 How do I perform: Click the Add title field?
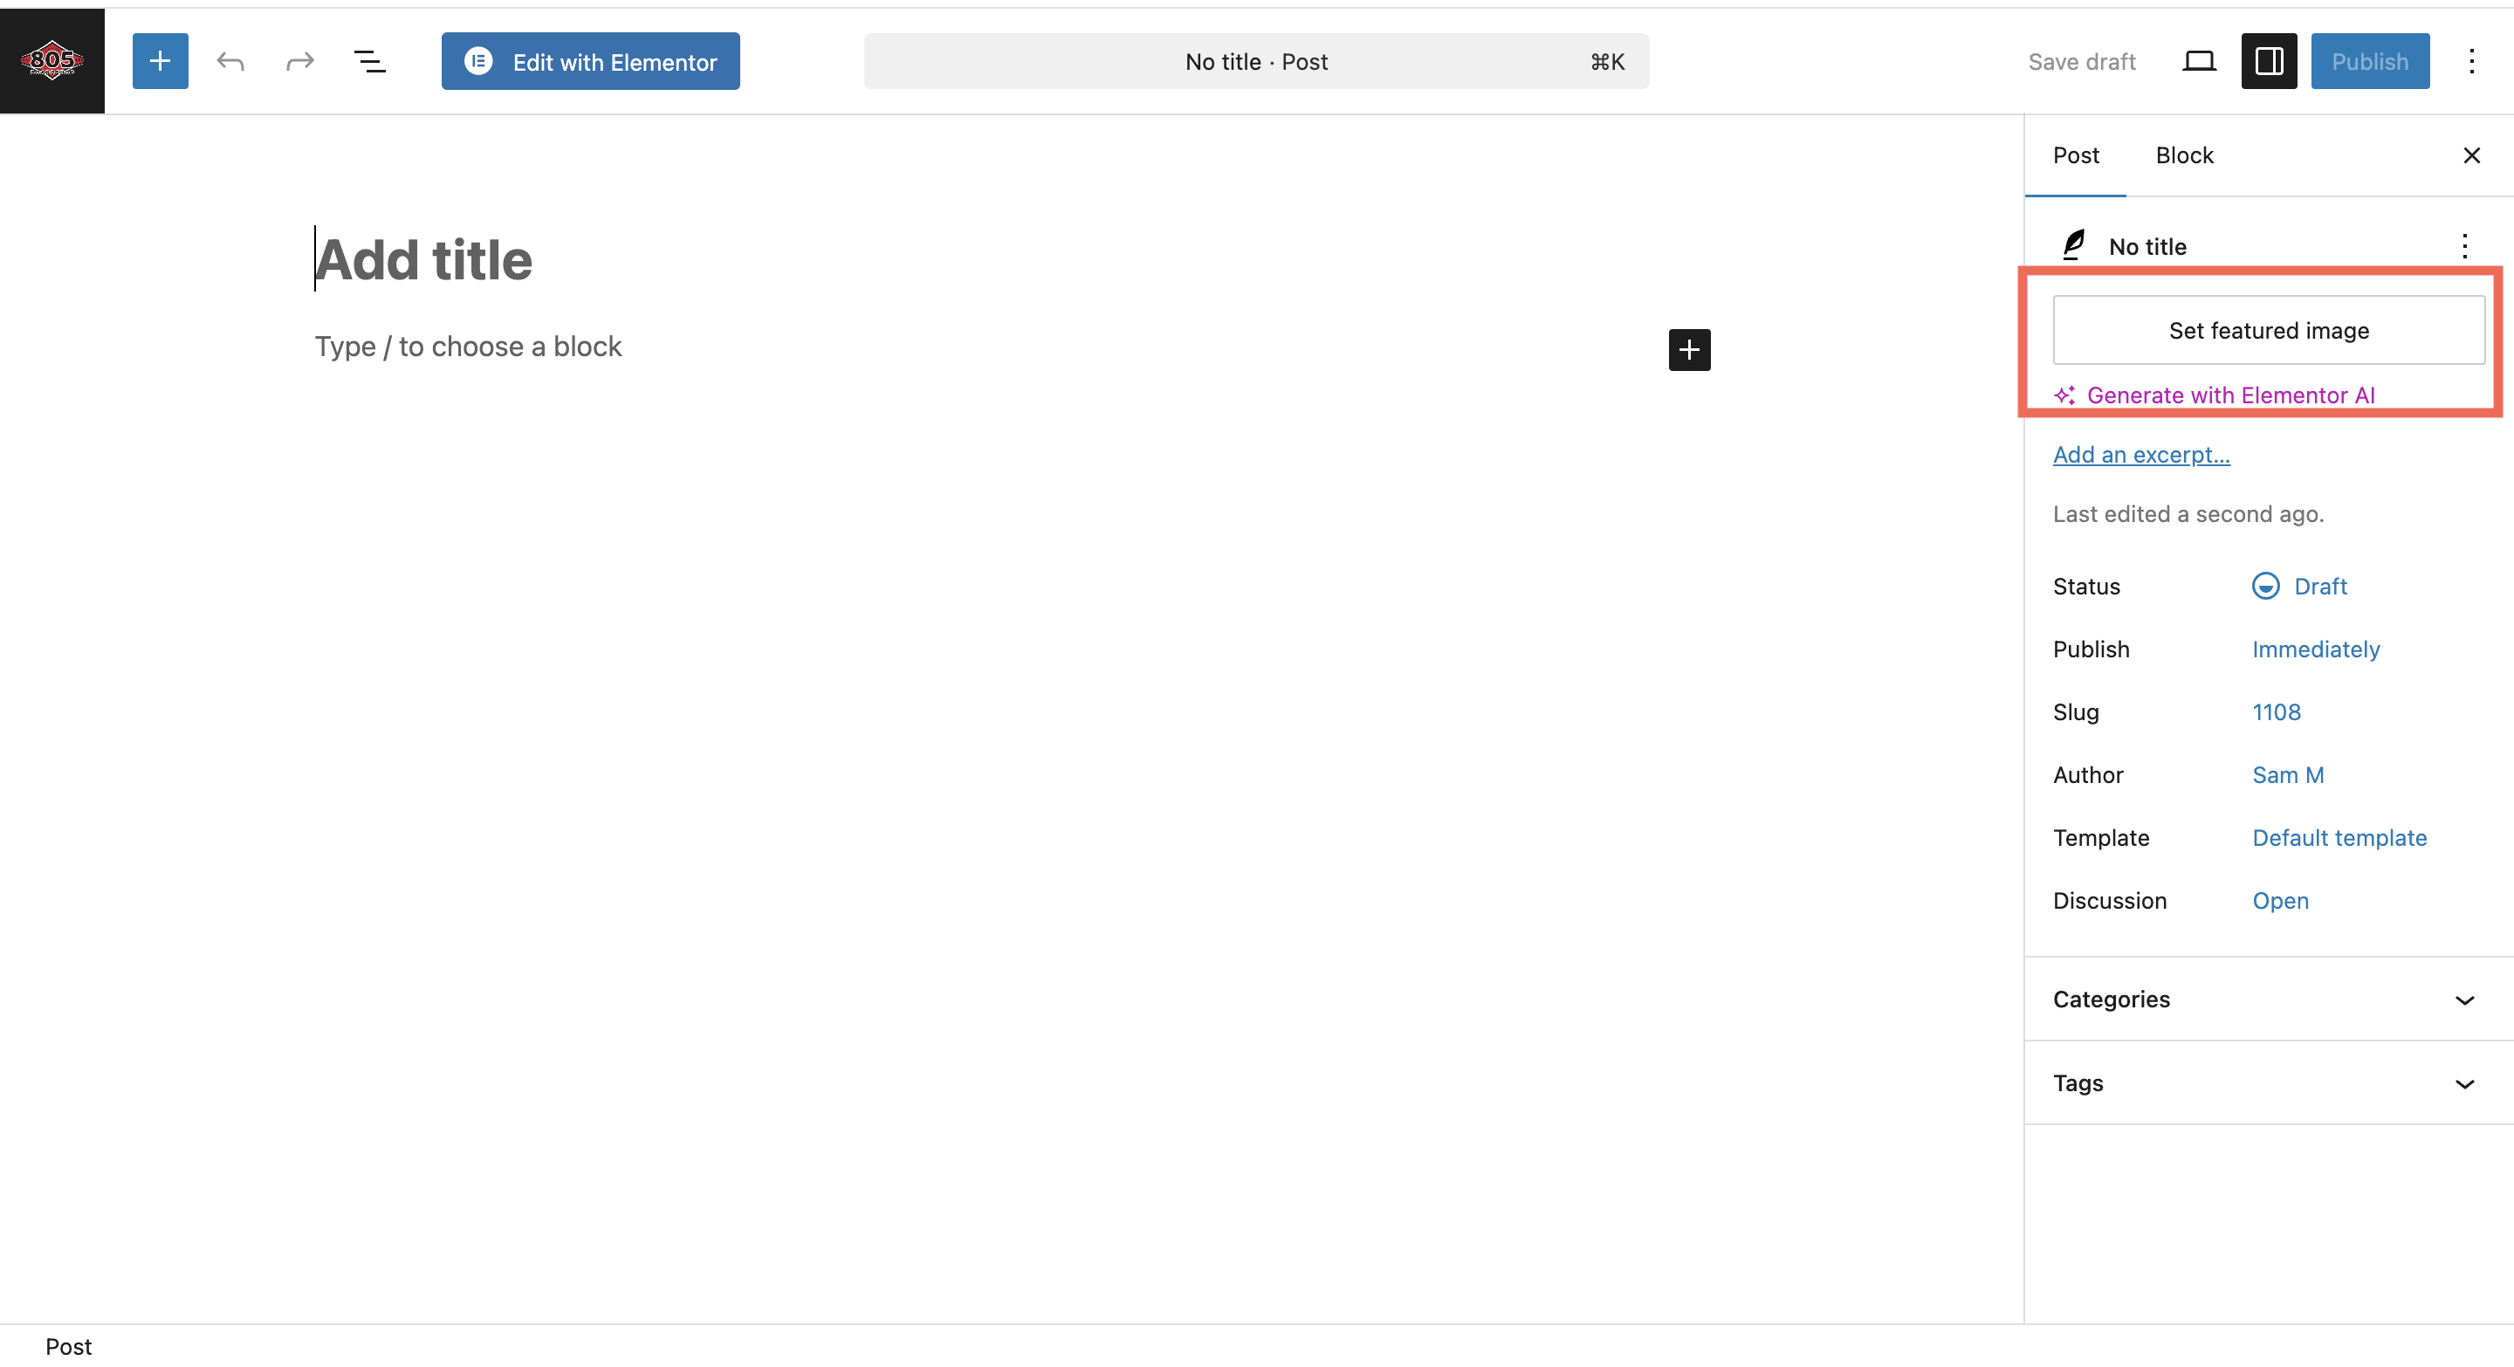tap(1012, 259)
